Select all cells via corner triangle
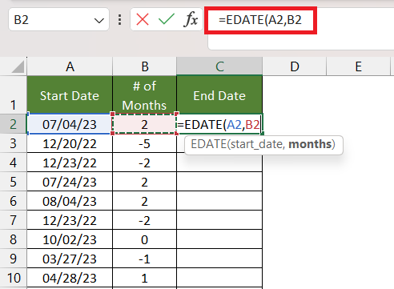Image resolution: width=394 pixels, height=289 pixels. pos(18,66)
